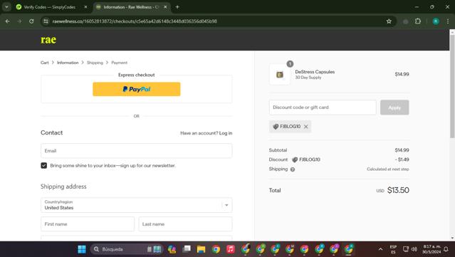The width and height of the screenshot is (455, 257).
Task: Click the Discount code or gift card field
Action: pyautogui.click(x=323, y=107)
